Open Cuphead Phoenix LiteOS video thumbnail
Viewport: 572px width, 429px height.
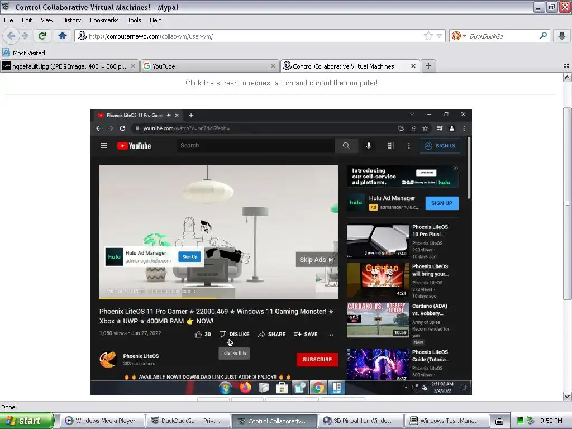point(378,280)
